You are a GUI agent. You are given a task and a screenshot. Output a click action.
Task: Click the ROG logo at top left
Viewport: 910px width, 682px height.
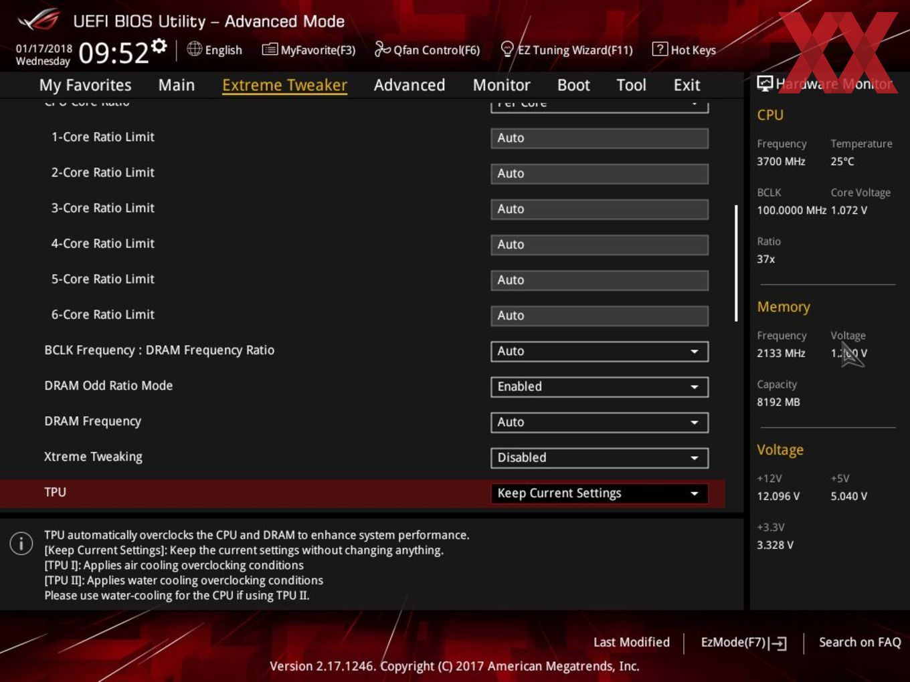[38, 20]
